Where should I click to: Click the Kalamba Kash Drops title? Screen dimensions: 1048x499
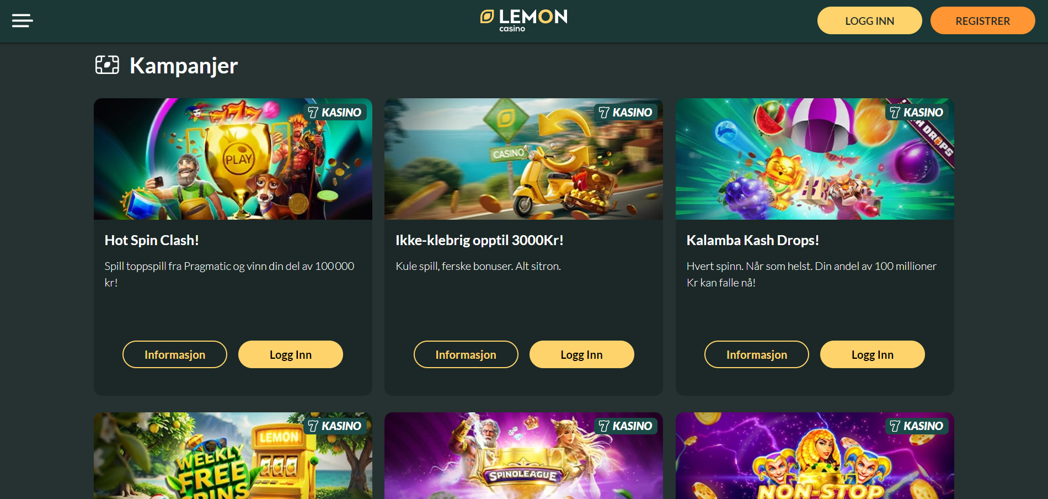coord(752,240)
